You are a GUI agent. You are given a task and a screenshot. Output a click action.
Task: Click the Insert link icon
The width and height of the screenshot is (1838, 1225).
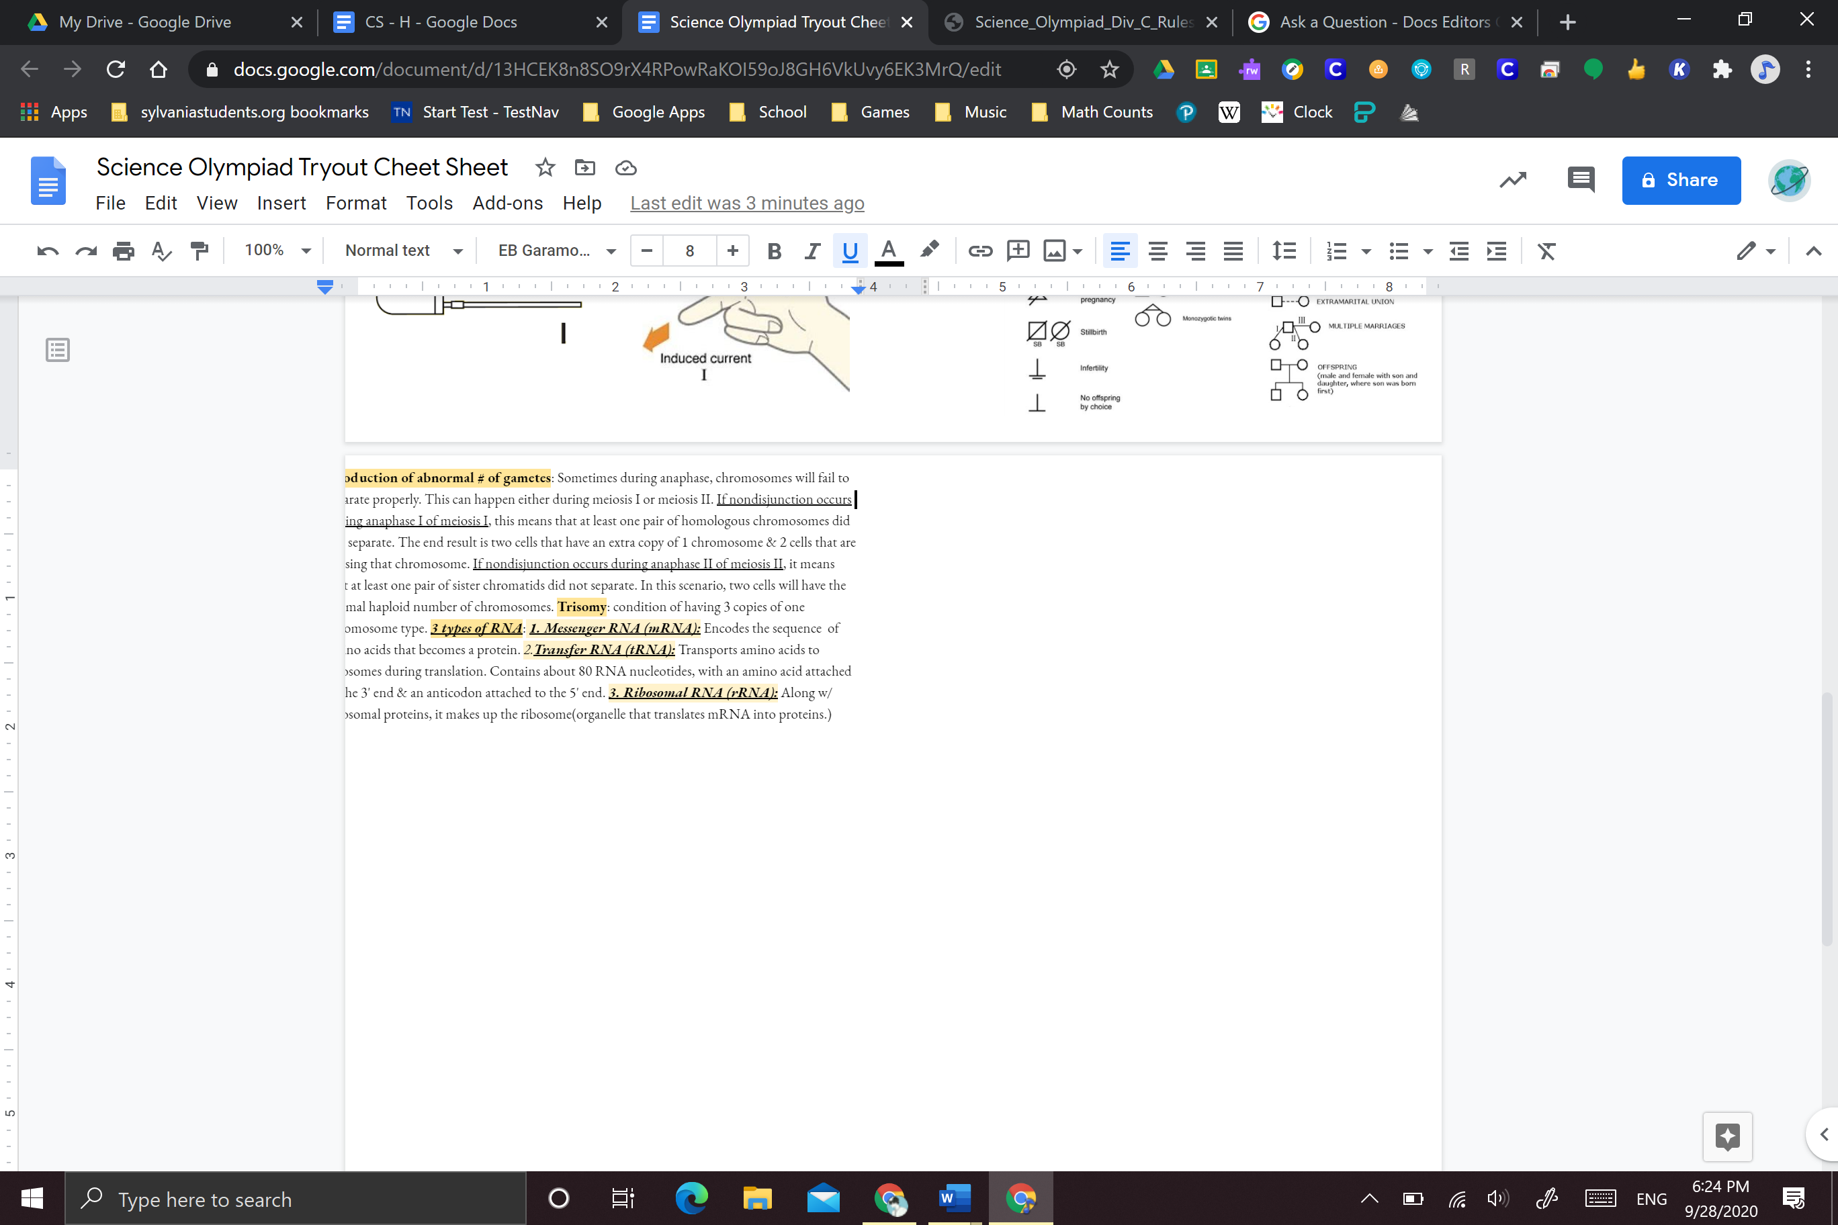[x=980, y=251]
